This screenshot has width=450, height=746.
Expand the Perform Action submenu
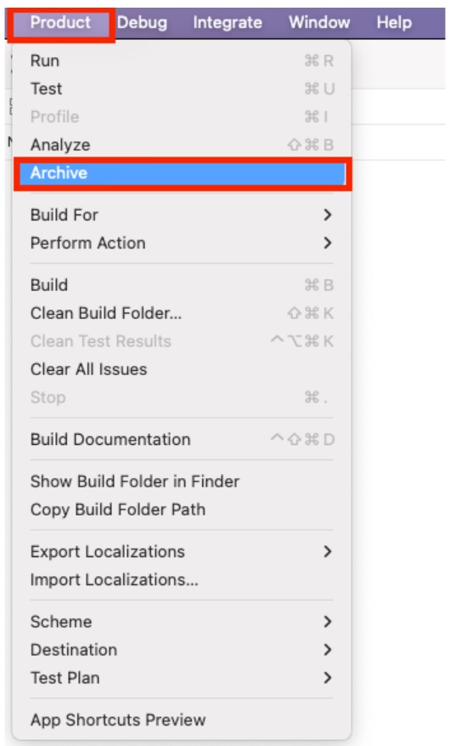pyautogui.click(x=183, y=243)
